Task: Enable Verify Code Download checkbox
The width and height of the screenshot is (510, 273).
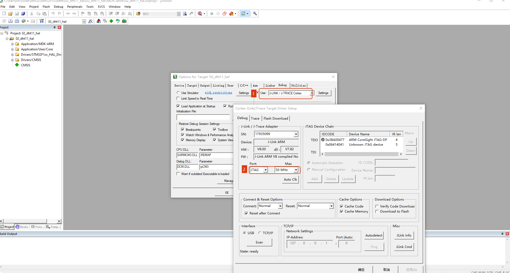Action: pyautogui.click(x=377, y=206)
